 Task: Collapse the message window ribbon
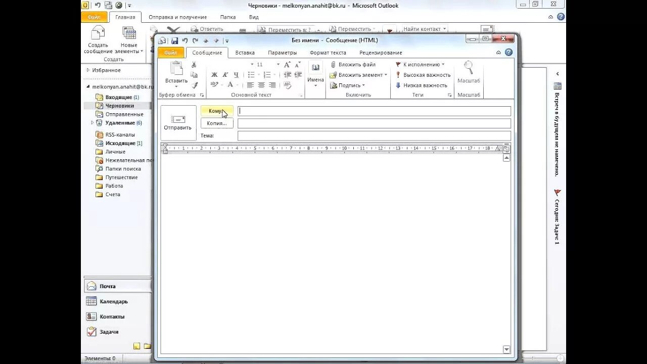click(498, 53)
